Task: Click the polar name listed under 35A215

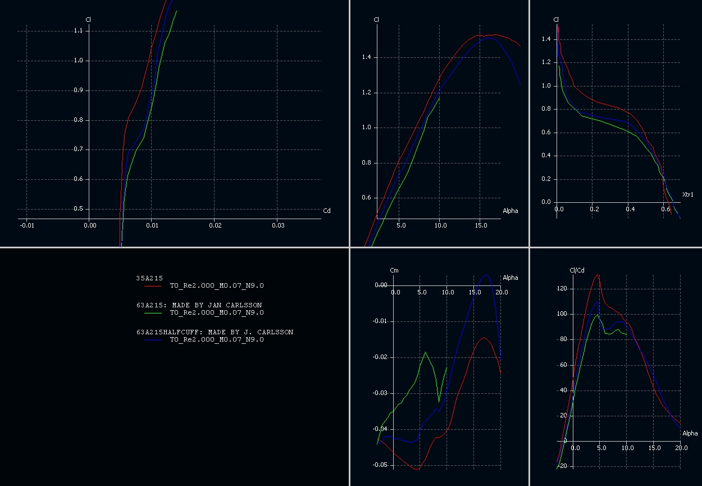Action: 217,286
